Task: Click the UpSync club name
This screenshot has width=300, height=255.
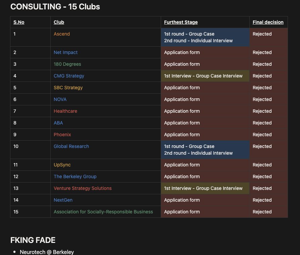Action: [x=62, y=165]
